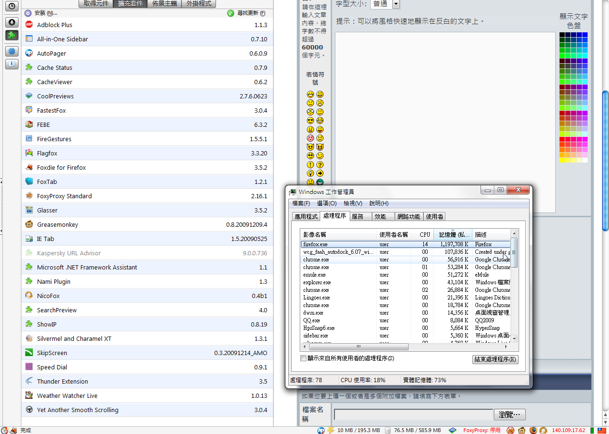
Task: Select the grinning emoticon in smiley list
Action: pos(310,95)
